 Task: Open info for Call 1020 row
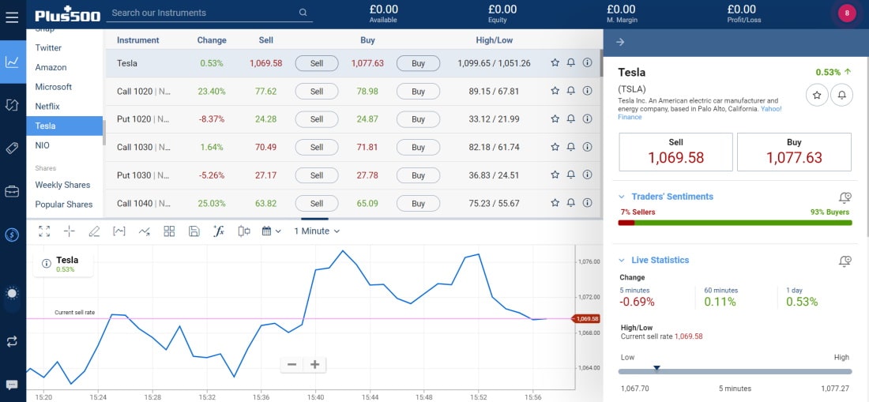pos(588,91)
